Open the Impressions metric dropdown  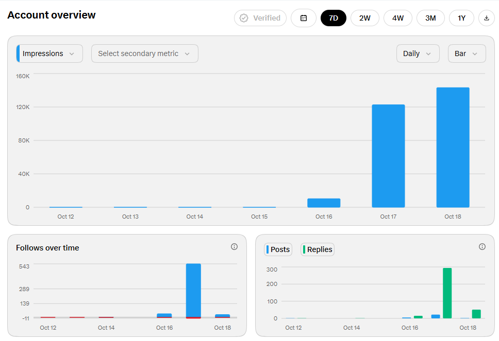pyautogui.click(x=49, y=53)
